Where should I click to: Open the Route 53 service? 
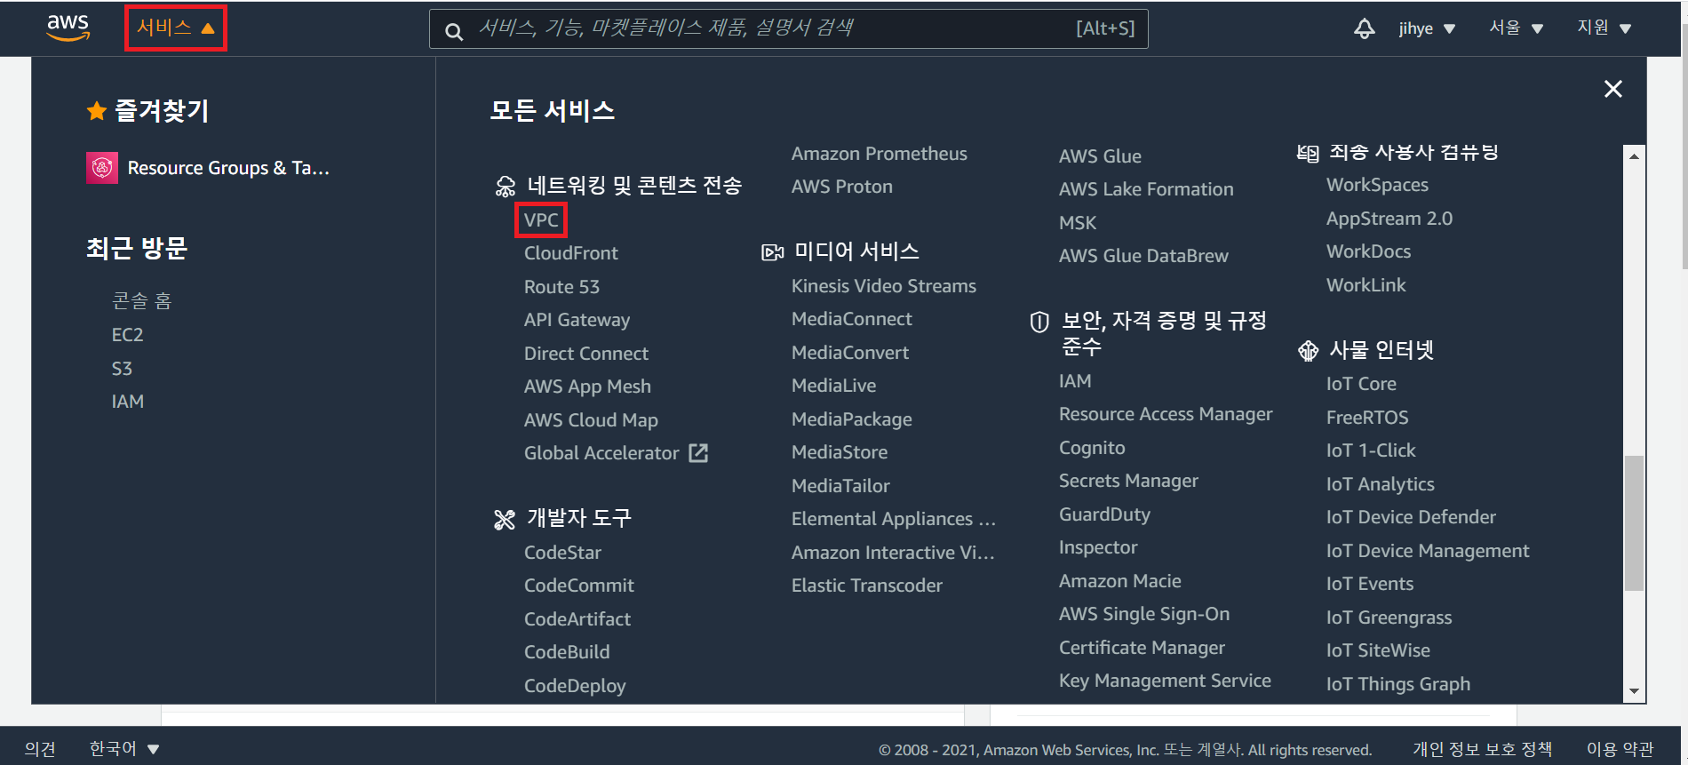pyautogui.click(x=561, y=287)
